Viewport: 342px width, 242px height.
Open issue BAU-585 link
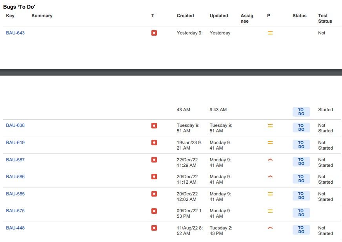[15, 194]
